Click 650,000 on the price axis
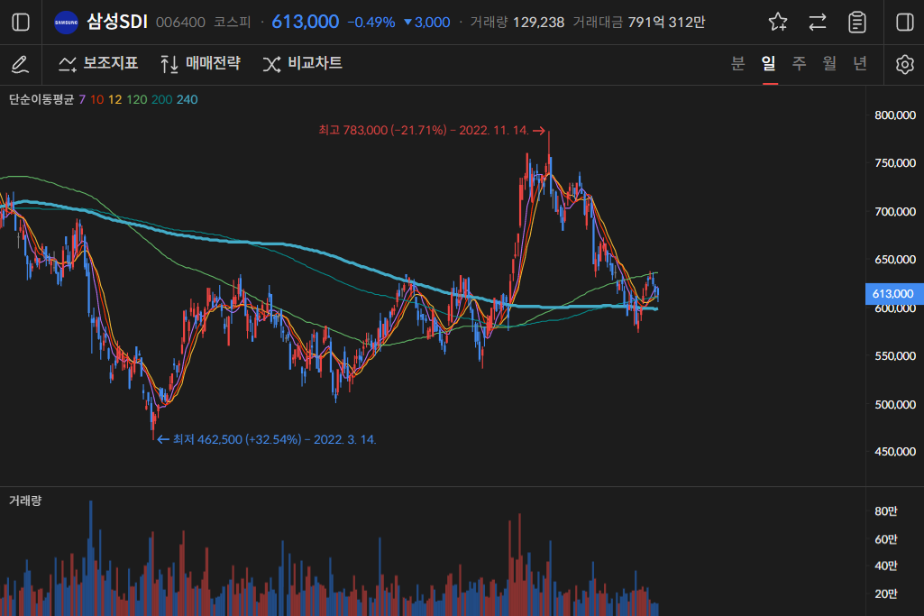Viewport: 924px width, 616px height. coord(895,260)
